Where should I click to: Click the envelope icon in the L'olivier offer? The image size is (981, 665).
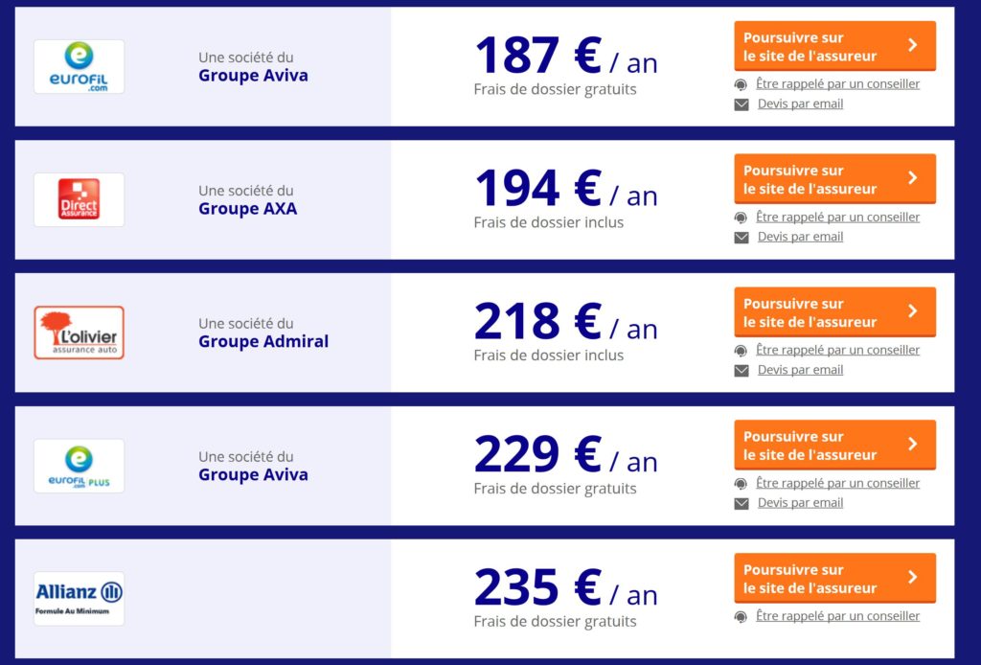pos(741,370)
